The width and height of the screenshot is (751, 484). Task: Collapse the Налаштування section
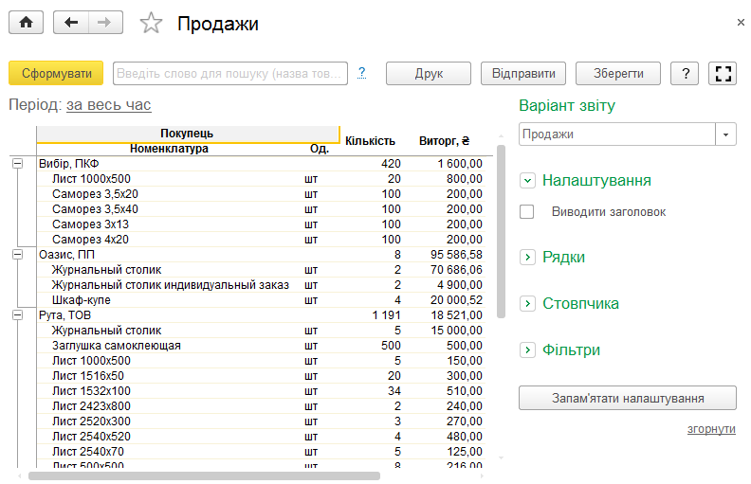point(527,181)
